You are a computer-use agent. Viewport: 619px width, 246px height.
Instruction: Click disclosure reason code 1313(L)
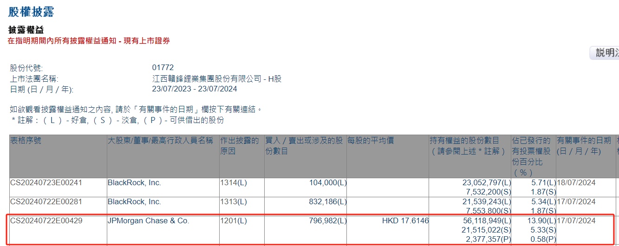tap(234, 202)
